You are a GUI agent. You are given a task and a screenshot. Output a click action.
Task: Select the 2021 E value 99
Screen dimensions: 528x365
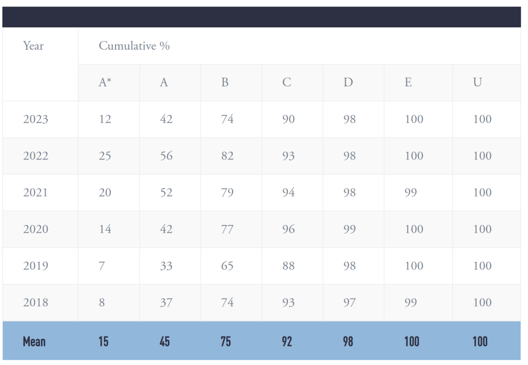[x=411, y=193]
